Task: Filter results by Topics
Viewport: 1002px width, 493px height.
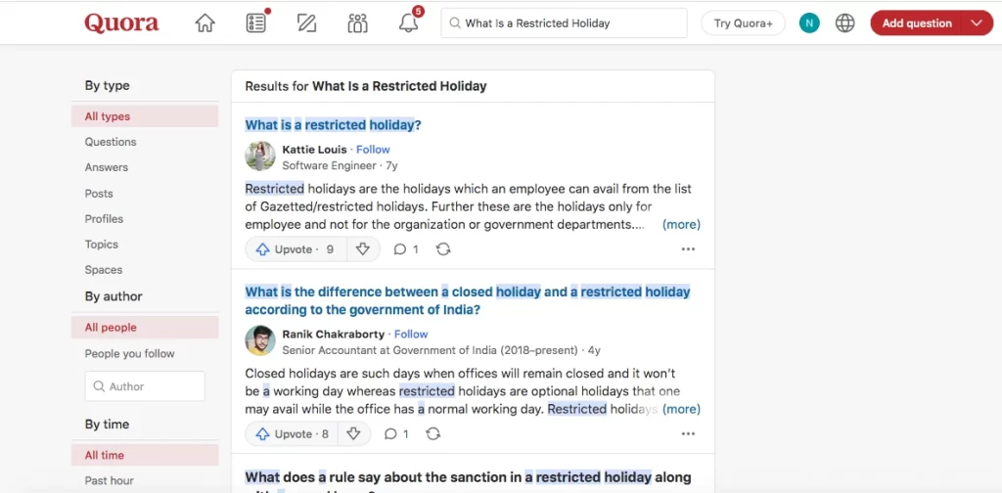Action: tap(102, 245)
